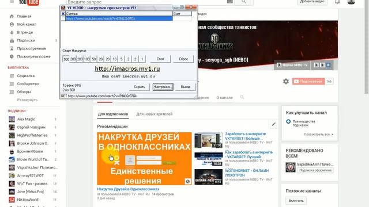Image resolution: width=369 pixels, height=207 pixels.
Task: Open Подписки in the sidebar
Action: pos(26,40)
